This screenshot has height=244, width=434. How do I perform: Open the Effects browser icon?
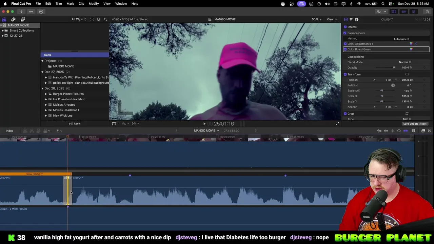pos(423,131)
